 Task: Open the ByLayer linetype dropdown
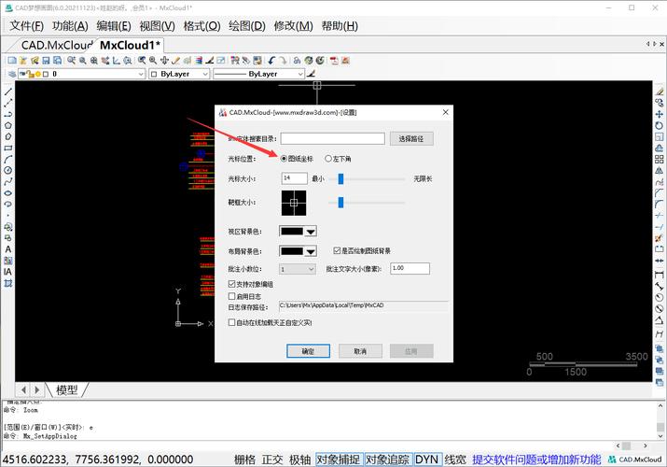pyautogui.click(x=299, y=73)
